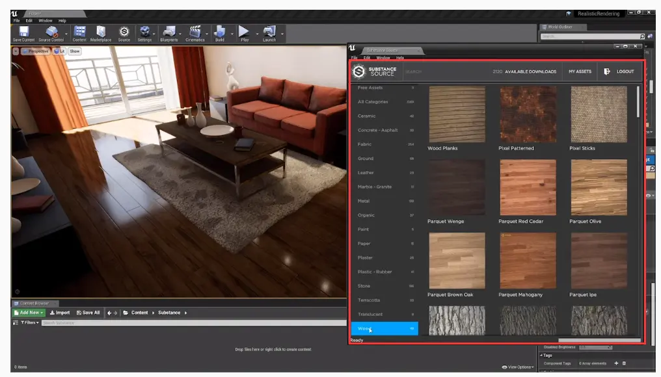Open Perspective viewport mode button

pos(35,51)
